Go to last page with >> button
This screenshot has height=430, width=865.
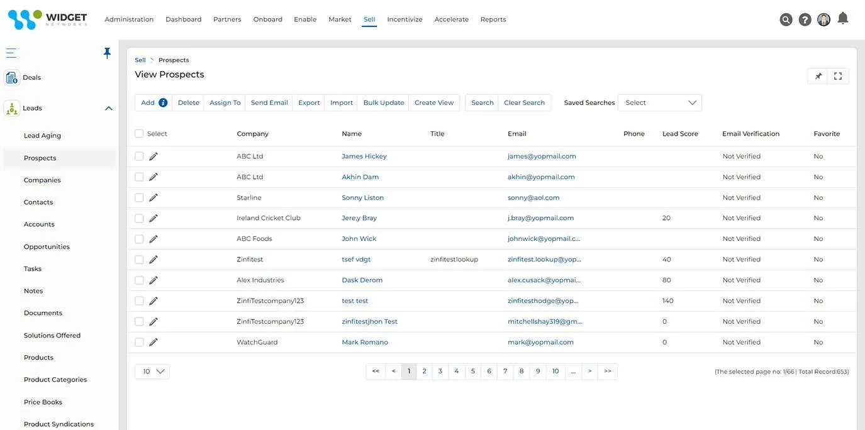tap(608, 372)
